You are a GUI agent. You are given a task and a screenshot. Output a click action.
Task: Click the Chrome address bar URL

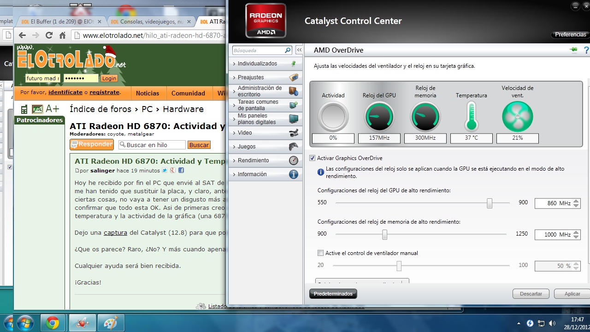(x=154, y=36)
